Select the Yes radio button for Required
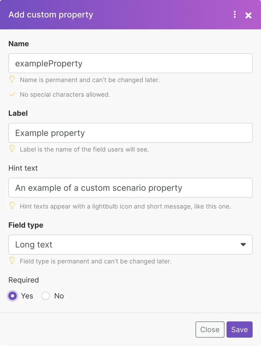Viewport: 261px width, 346px height. click(x=13, y=296)
